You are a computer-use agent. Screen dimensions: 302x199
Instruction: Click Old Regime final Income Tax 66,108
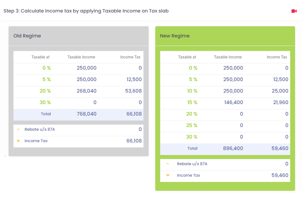(x=134, y=141)
